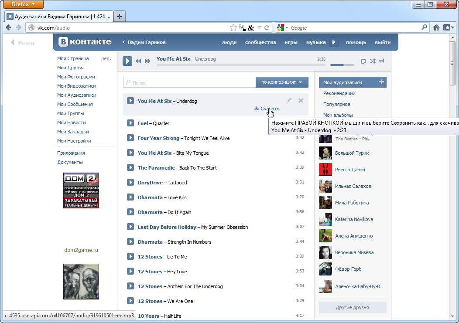Open помощь in top navigation
Viewport: 459px width, 323px height.
coord(356,42)
